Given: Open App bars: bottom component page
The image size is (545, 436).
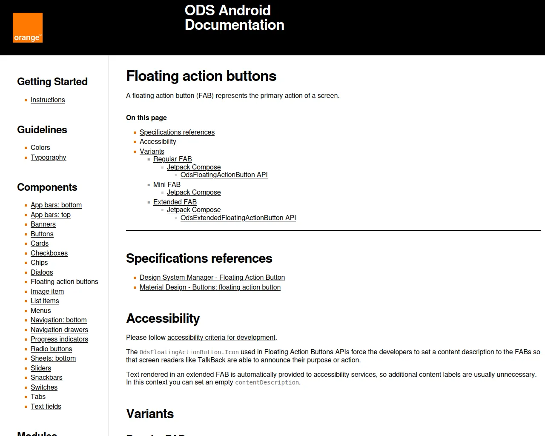Looking at the screenshot, I should pyautogui.click(x=56, y=205).
